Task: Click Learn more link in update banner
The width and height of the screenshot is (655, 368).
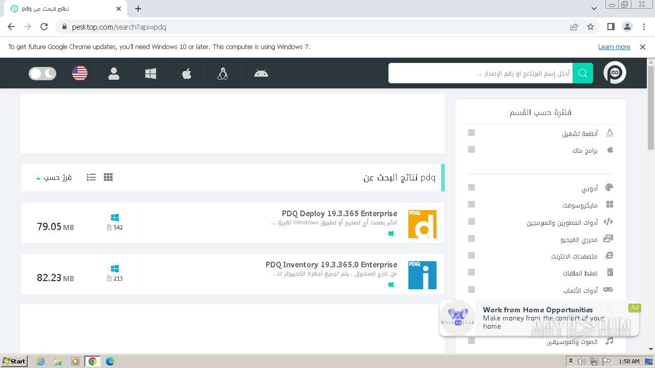Action: point(614,47)
